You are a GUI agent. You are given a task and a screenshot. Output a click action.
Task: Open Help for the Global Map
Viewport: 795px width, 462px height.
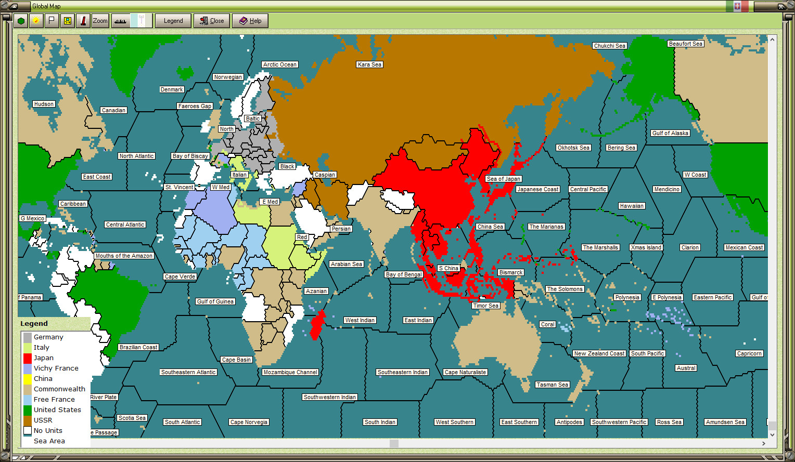pyautogui.click(x=250, y=21)
